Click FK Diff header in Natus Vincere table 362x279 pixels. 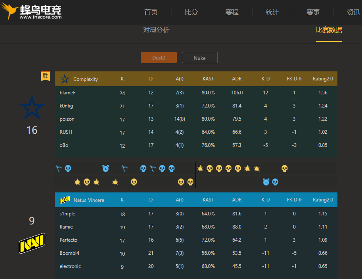point(294,200)
